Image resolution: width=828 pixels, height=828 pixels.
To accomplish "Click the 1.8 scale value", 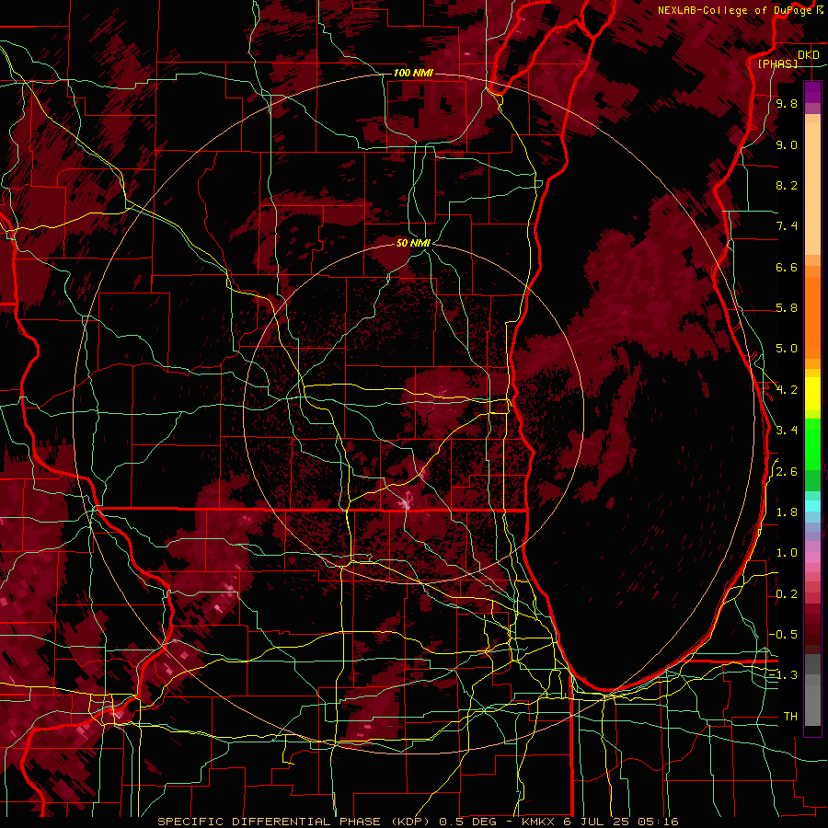I will point(787,512).
